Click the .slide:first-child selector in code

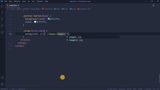click(34, 31)
